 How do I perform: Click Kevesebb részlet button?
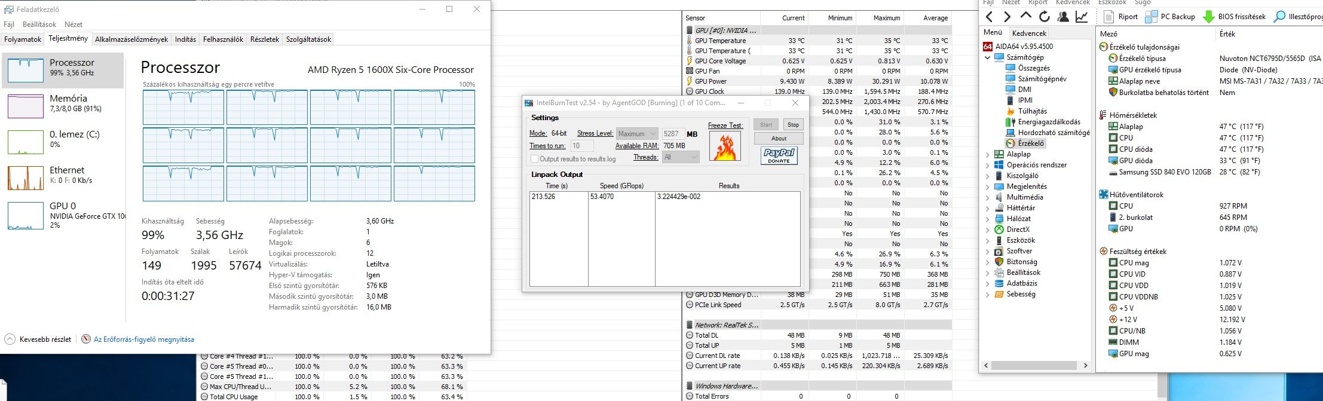click(x=38, y=339)
